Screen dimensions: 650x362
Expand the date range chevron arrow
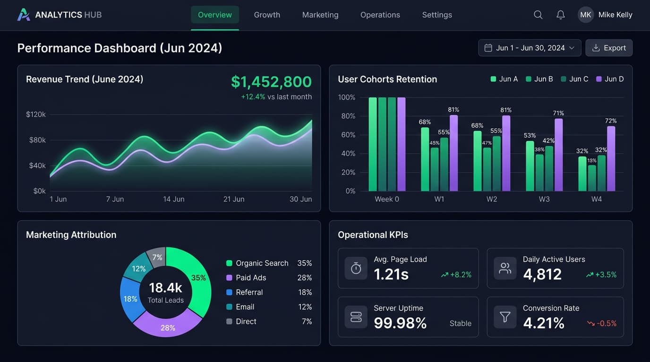click(572, 48)
